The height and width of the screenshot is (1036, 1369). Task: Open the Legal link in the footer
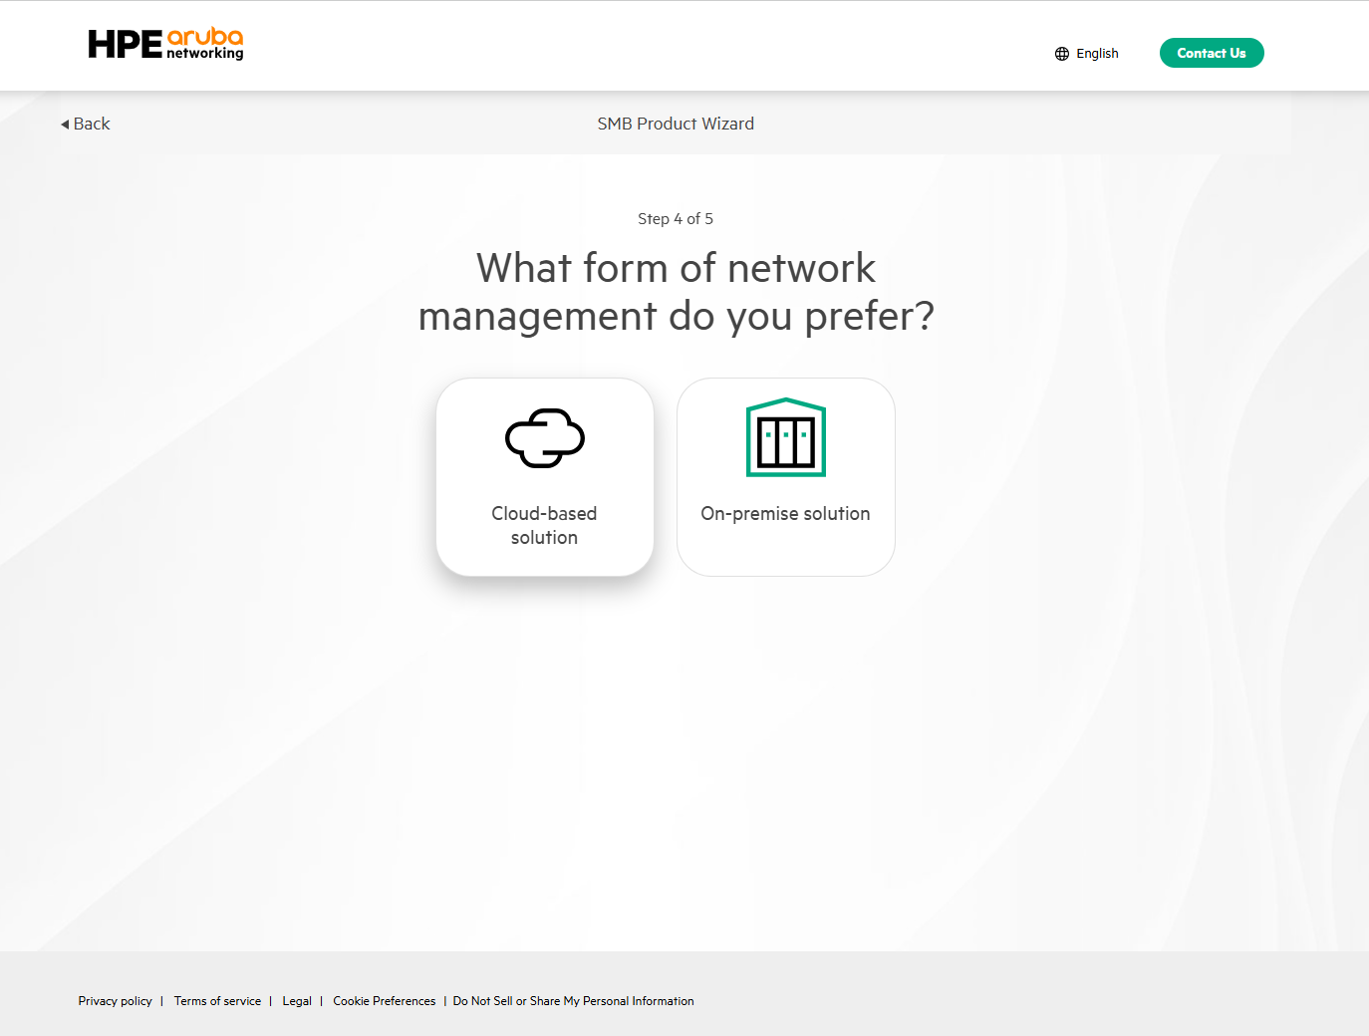296,1001
